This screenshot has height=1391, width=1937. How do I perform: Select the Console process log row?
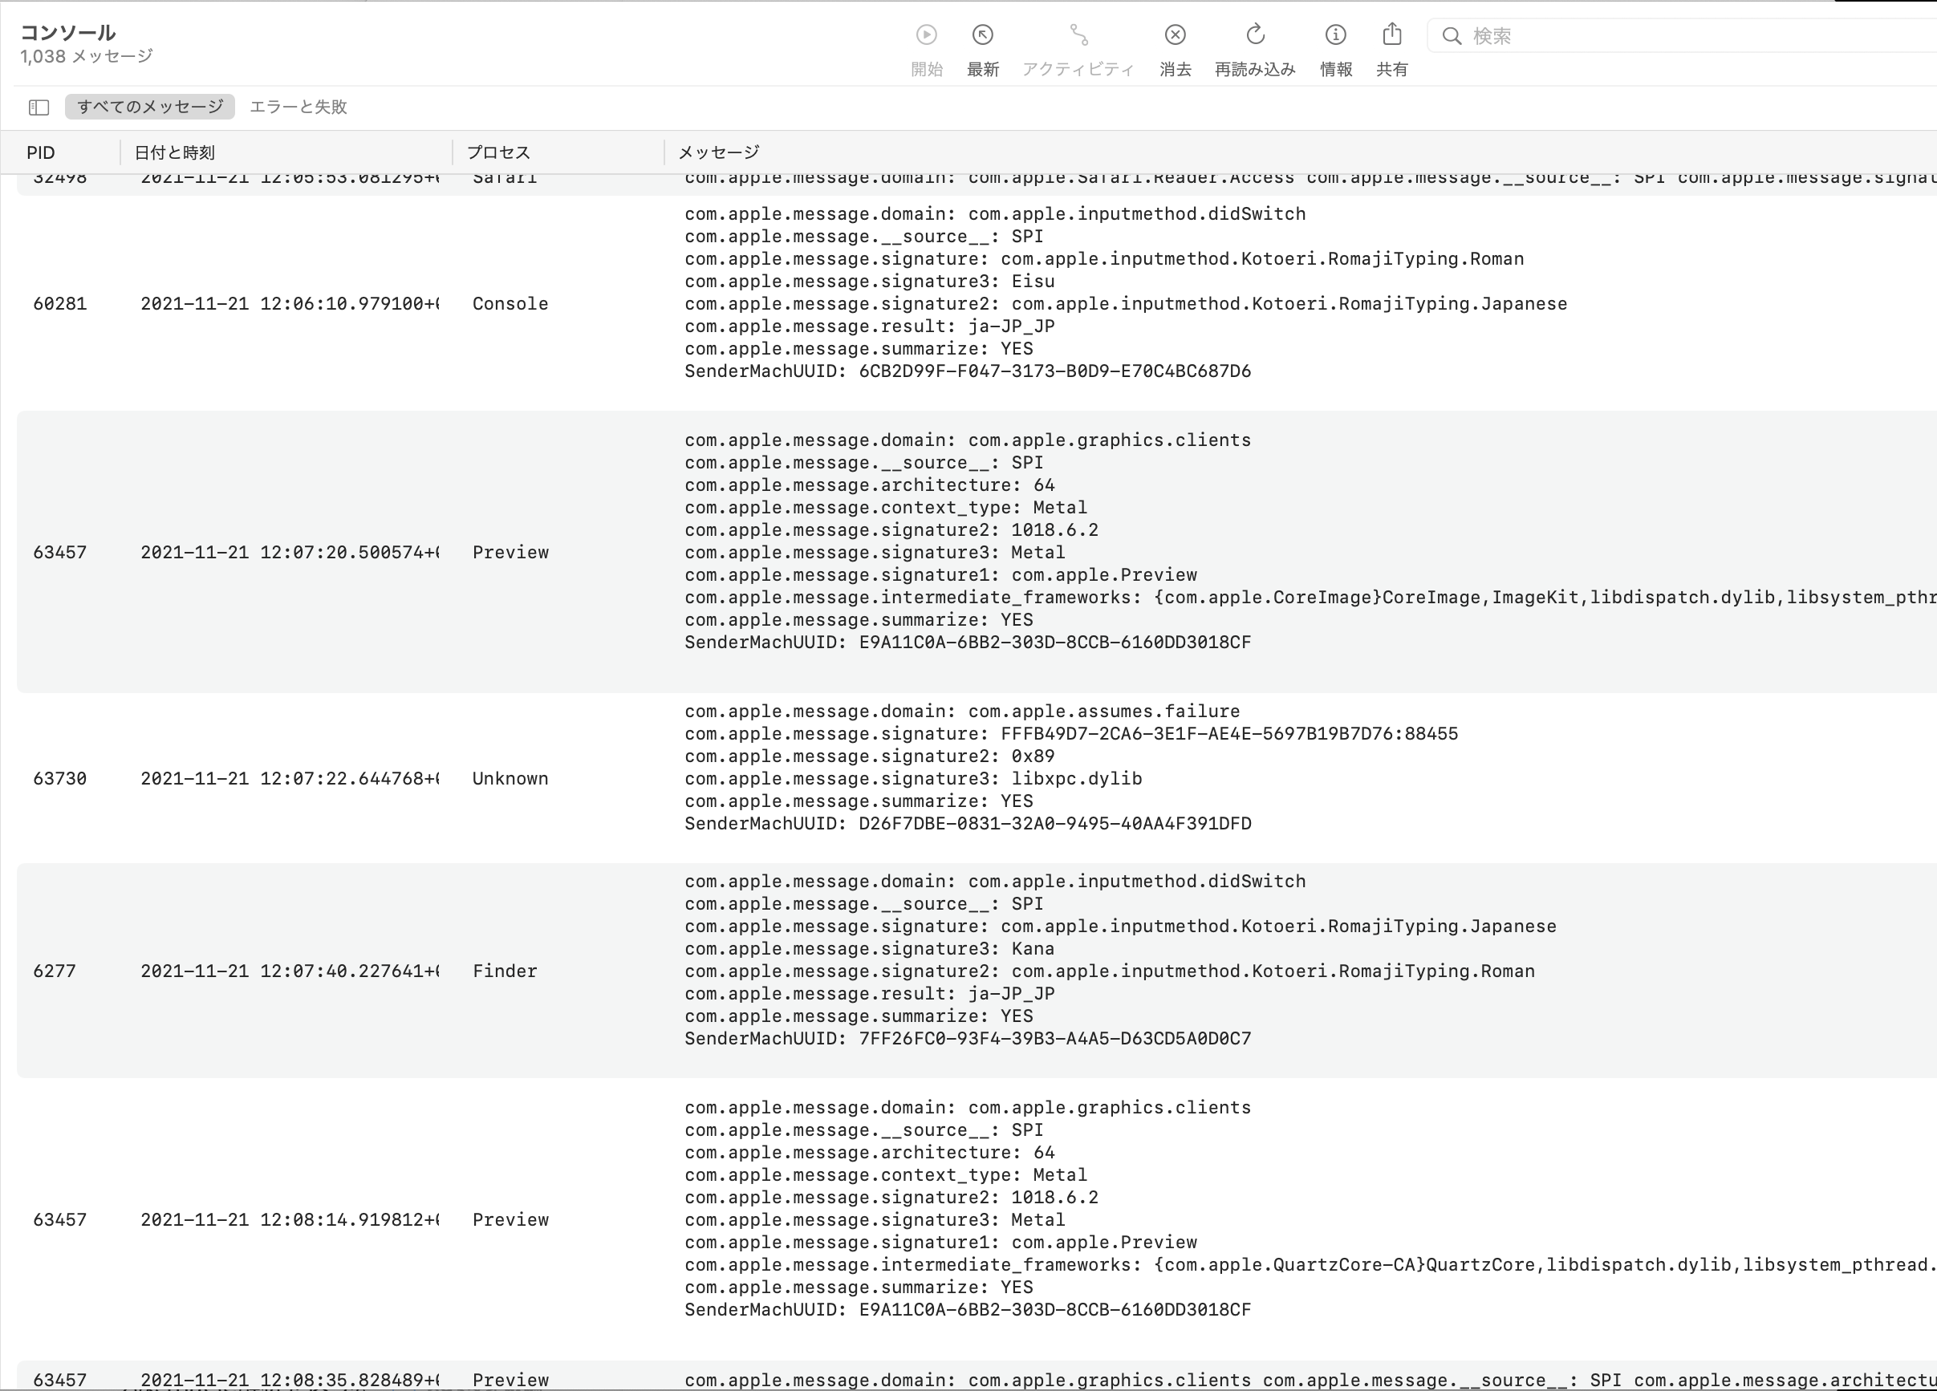[510, 304]
